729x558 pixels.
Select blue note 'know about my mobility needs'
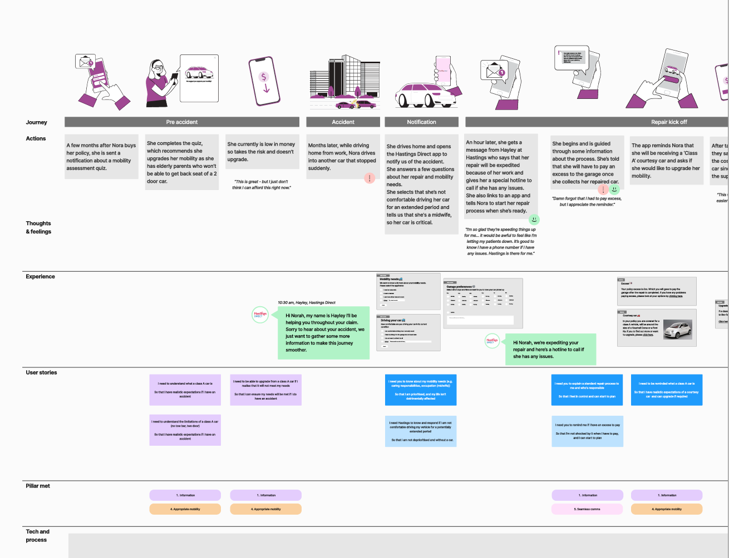[421, 390]
